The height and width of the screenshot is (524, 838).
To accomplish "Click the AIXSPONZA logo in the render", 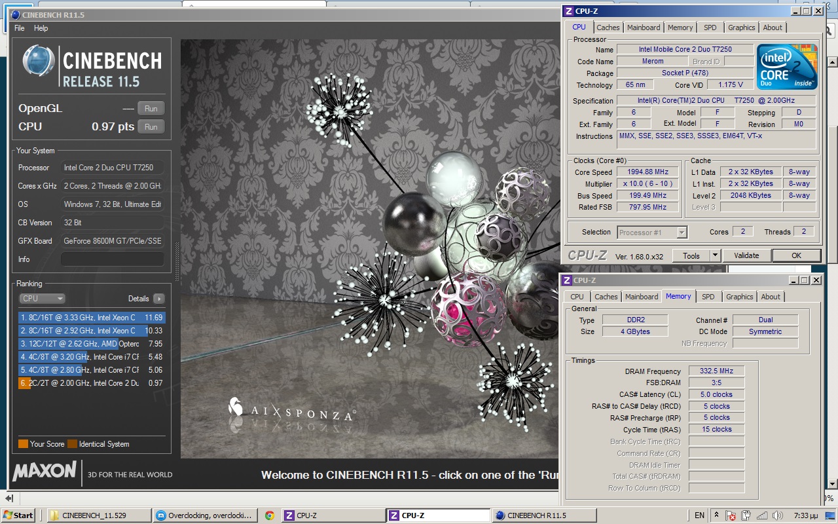I will coord(292,410).
